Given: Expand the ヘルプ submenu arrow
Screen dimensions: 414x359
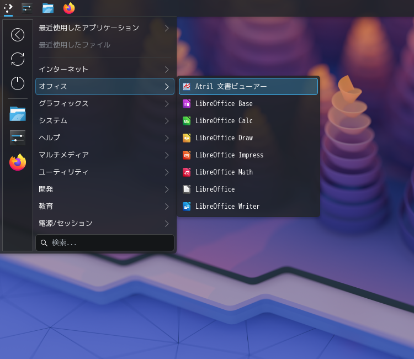Looking at the screenshot, I should tap(167, 138).
